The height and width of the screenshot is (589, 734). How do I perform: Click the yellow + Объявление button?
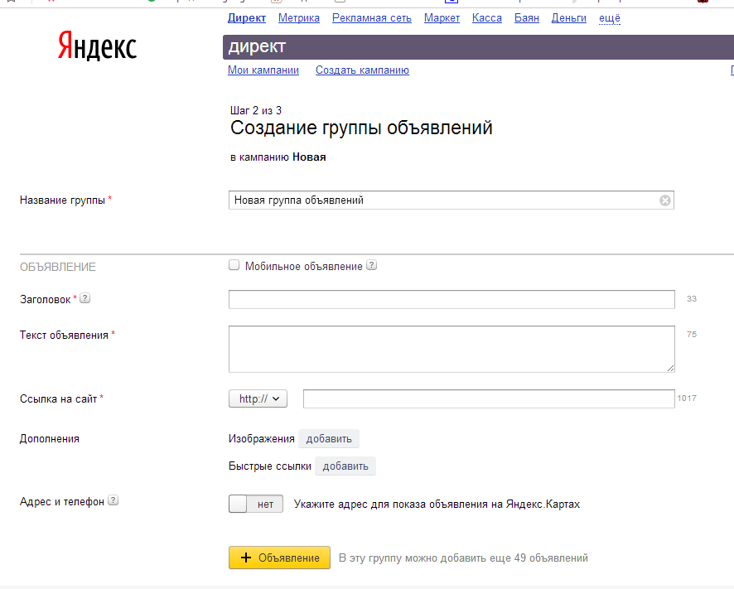(x=279, y=558)
